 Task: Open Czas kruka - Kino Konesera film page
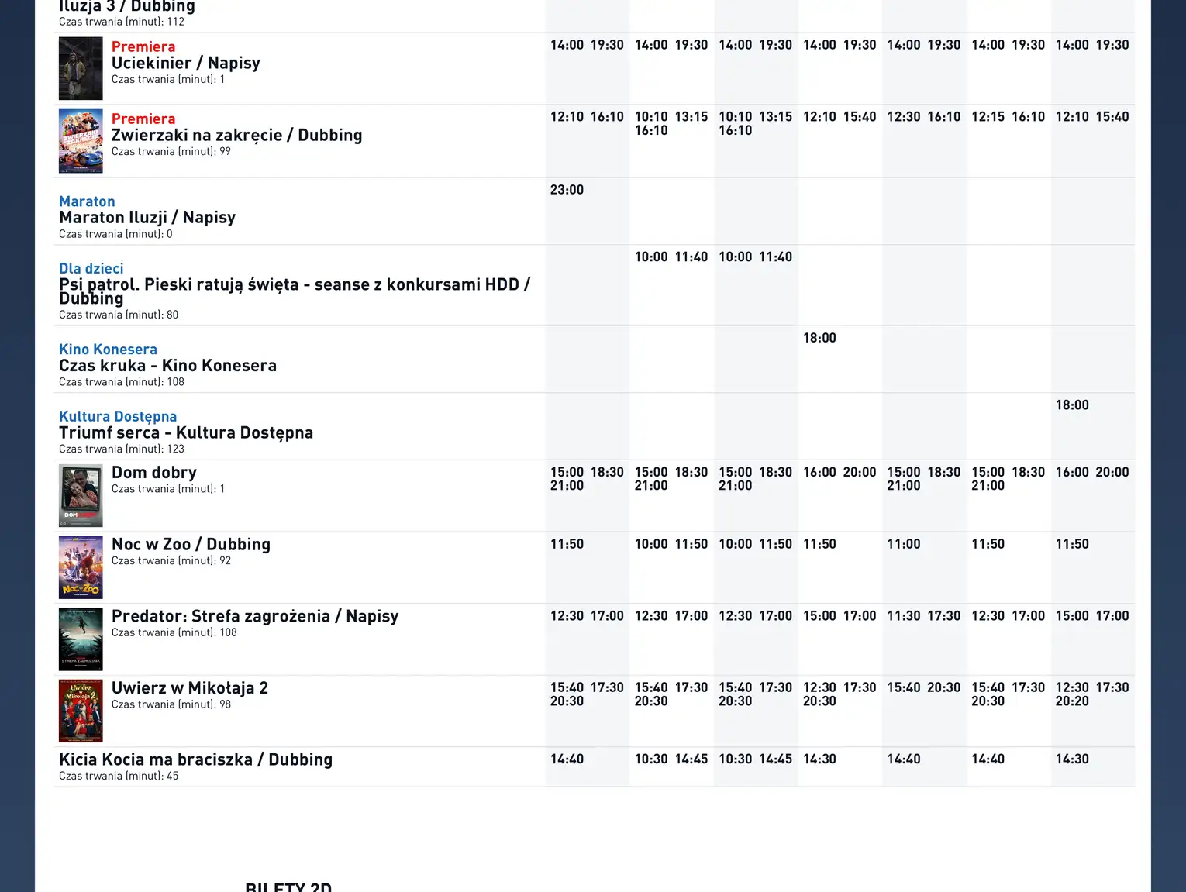pyautogui.click(x=167, y=366)
